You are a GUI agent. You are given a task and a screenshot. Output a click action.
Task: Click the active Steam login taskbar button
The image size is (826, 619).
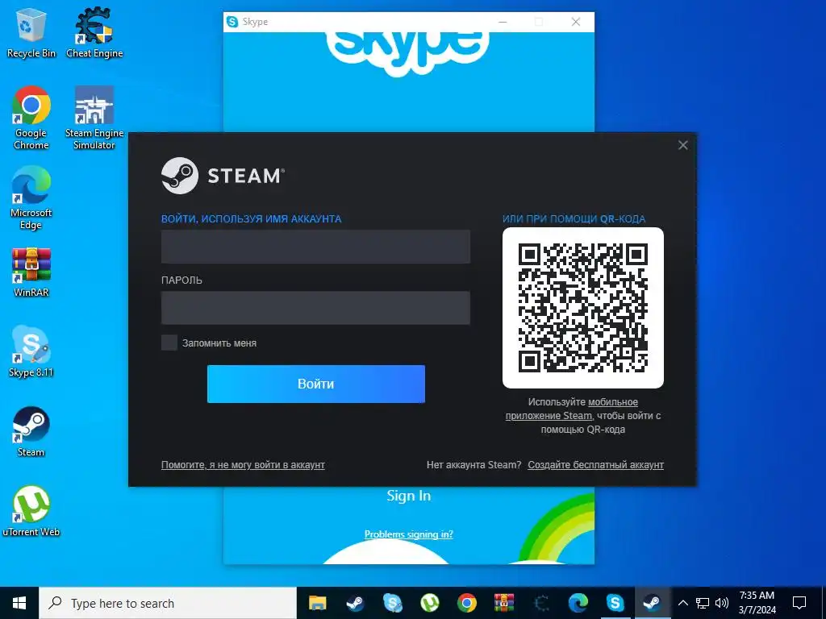click(x=653, y=603)
